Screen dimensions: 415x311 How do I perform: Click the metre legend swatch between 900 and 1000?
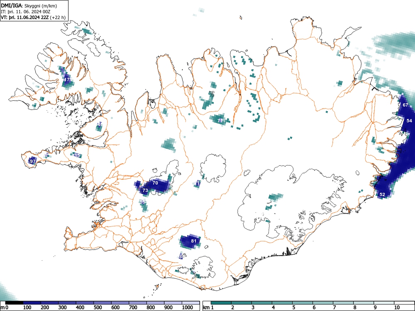tap(173, 303)
